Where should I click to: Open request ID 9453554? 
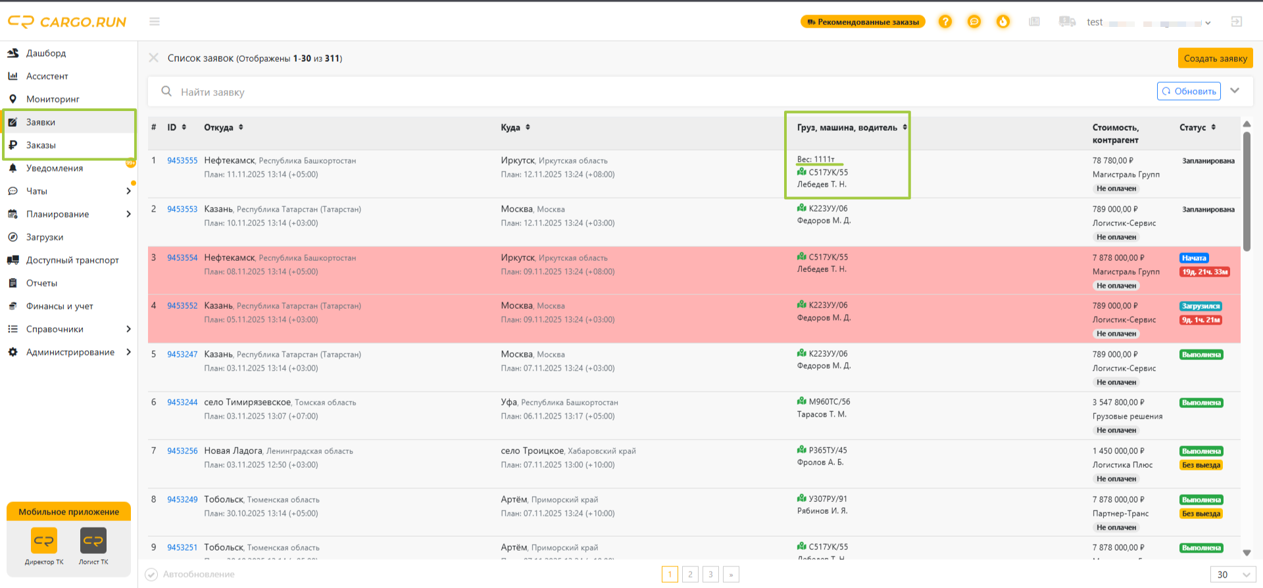(x=182, y=258)
